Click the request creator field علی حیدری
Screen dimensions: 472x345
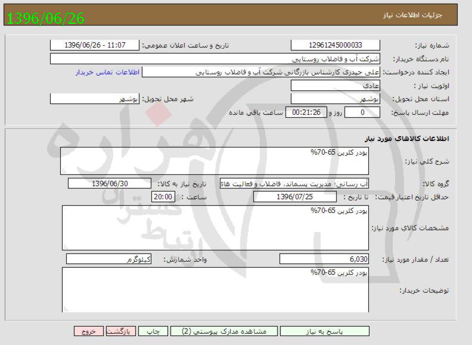[261, 72]
